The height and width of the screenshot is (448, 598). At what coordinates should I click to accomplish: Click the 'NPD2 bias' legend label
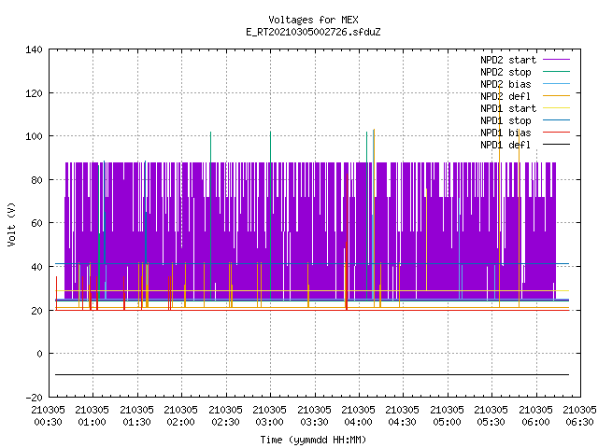click(x=505, y=84)
